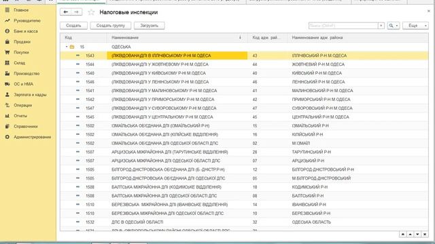
Task: Collapse the ОДЕСЬКА group triangle
Action: point(67,47)
